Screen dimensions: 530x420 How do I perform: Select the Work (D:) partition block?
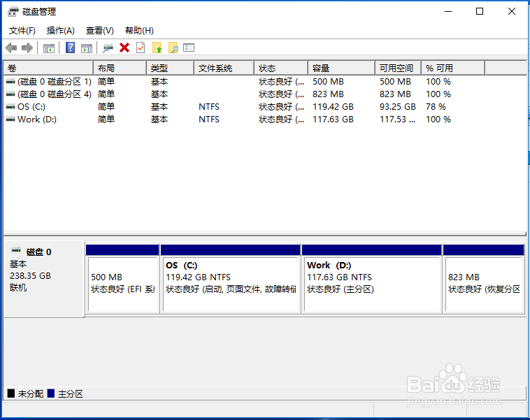(x=372, y=280)
